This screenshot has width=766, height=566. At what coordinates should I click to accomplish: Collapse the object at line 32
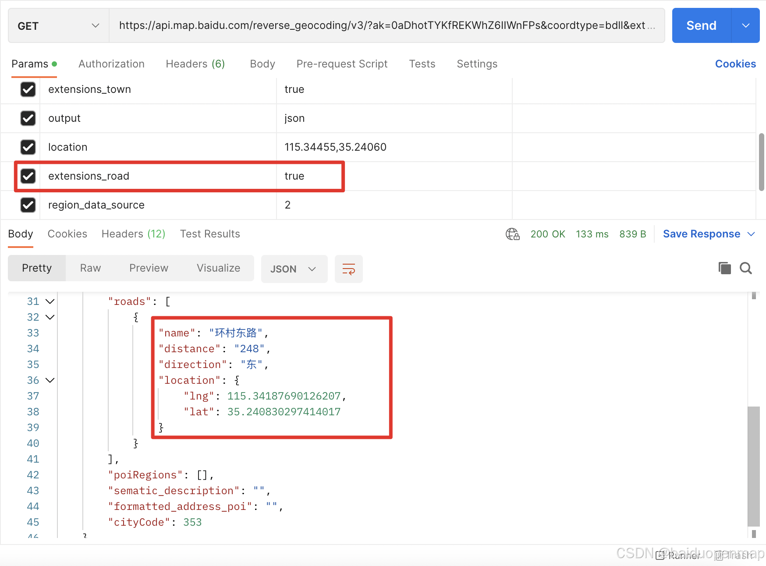coord(50,317)
